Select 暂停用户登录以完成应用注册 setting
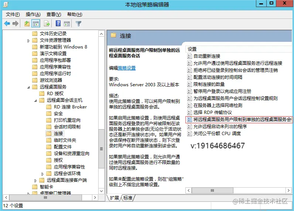 [222, 91]
